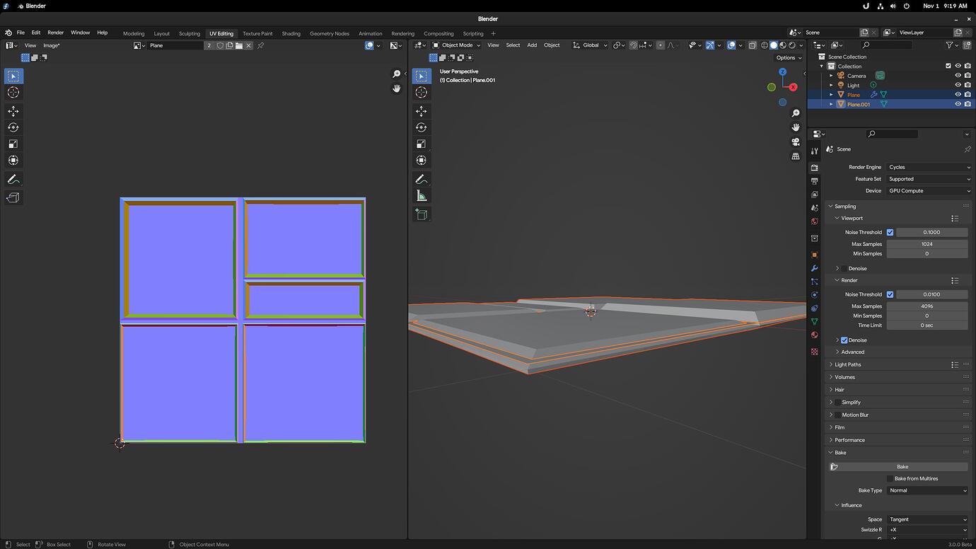The width and height of the screenshot is (976, 549).
Task: Open the Geometry Nodes workspace tab
Action: coord(330,33)
